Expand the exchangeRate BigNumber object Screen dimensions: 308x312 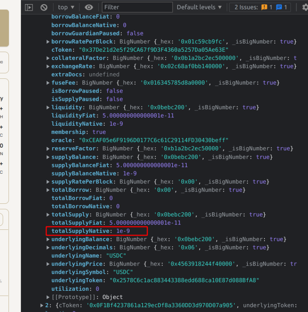coord(48,66)
